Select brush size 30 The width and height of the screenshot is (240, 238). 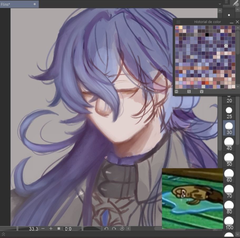[x=229, y=128]
